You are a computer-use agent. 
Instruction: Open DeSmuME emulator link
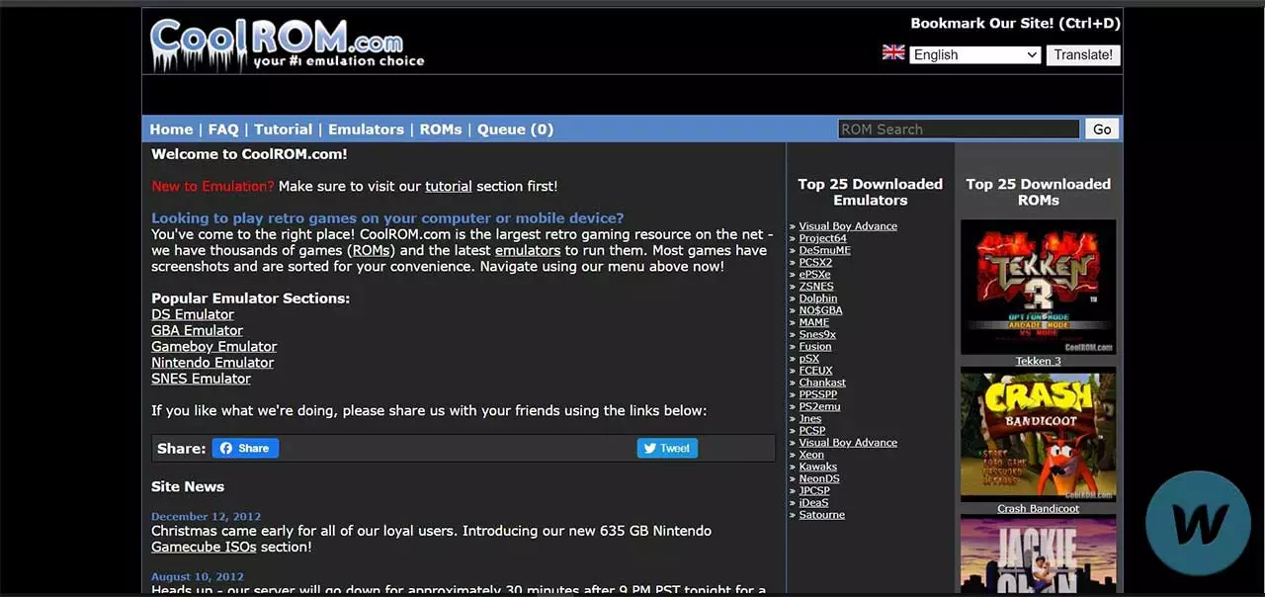[x=824, y=250]
